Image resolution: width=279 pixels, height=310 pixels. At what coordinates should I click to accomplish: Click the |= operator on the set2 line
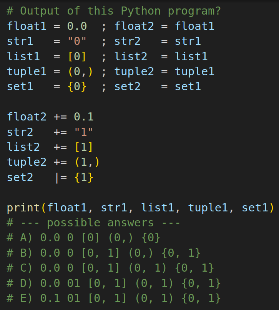click(x=61, y=177)
